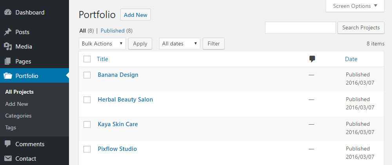Expand the Screen Options panel
This screenshot has width=392, height=165.
[x=355, y=6]
